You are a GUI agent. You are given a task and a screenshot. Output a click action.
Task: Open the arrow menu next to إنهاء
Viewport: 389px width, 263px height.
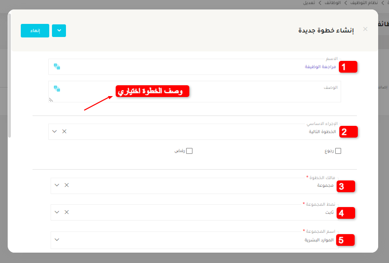(58, 31)
